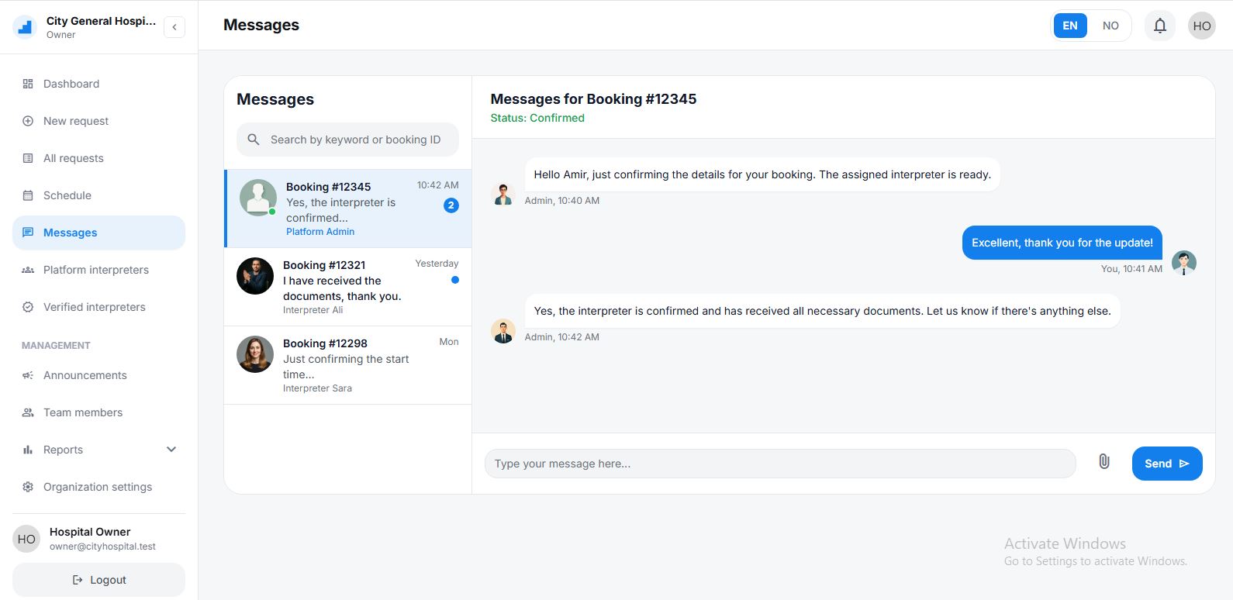Click the Announcements megaphone icon
This screenshot has height=600, width=1233.
point(28,375)
